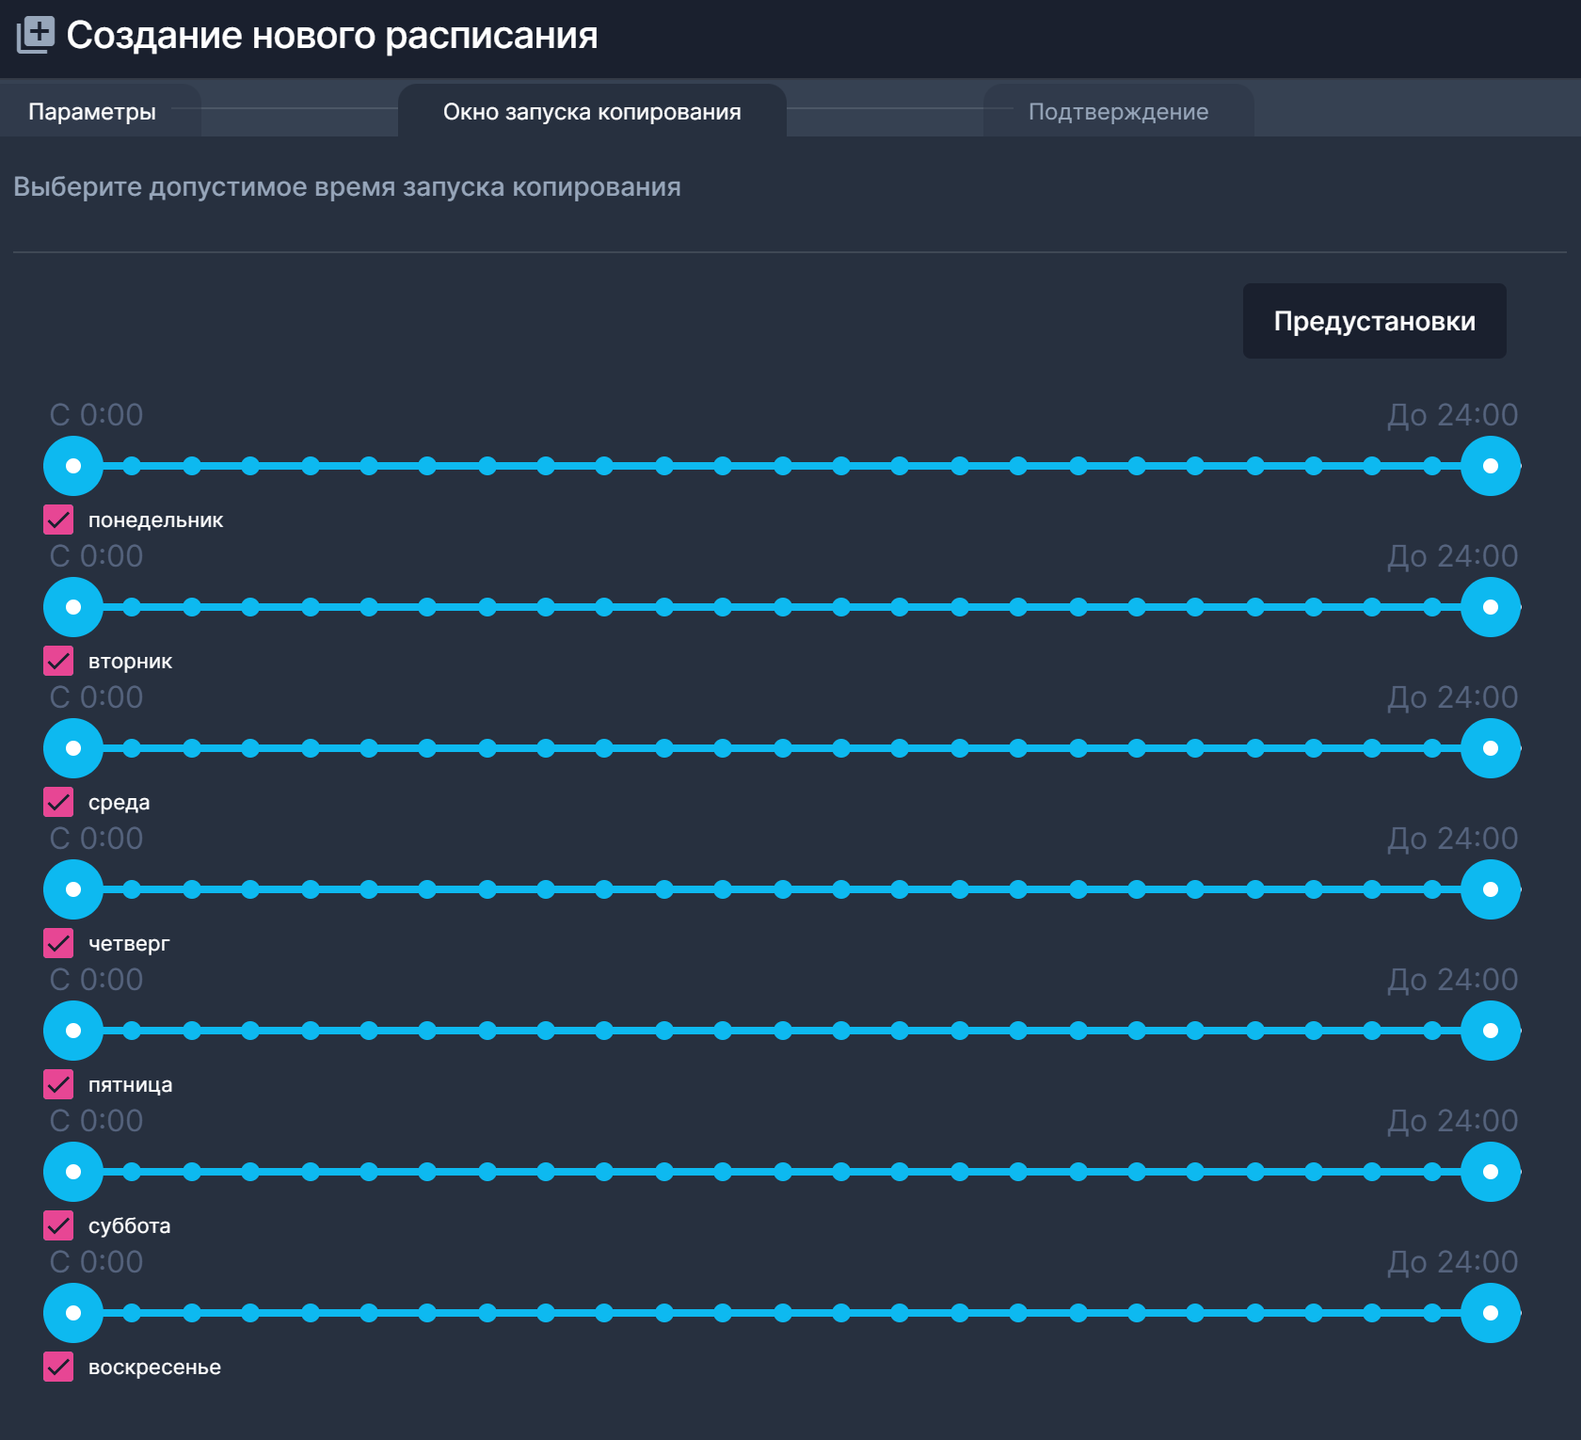Switch to the Параметры tab
This screenshot has width=1581, height=1440.
[94, 111]
